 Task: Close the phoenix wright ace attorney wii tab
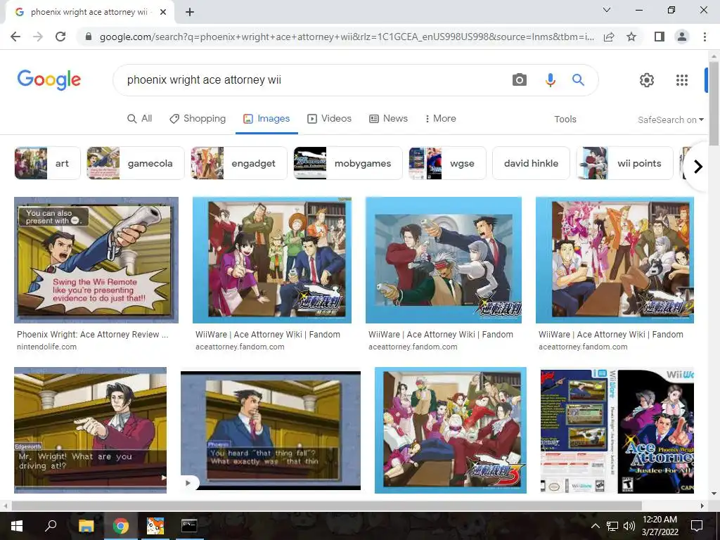pos(162,13)
